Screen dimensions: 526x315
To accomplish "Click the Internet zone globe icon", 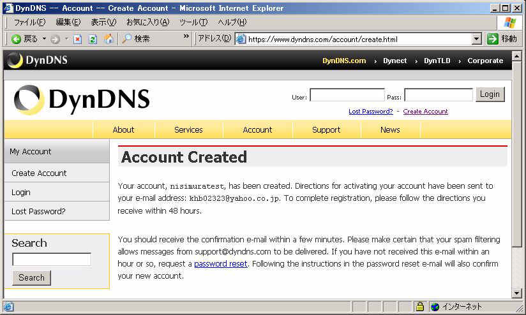I will [x=435, y=307].
